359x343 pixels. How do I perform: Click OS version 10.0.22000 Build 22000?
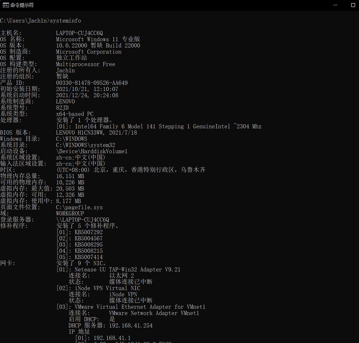tap(98, 46)
